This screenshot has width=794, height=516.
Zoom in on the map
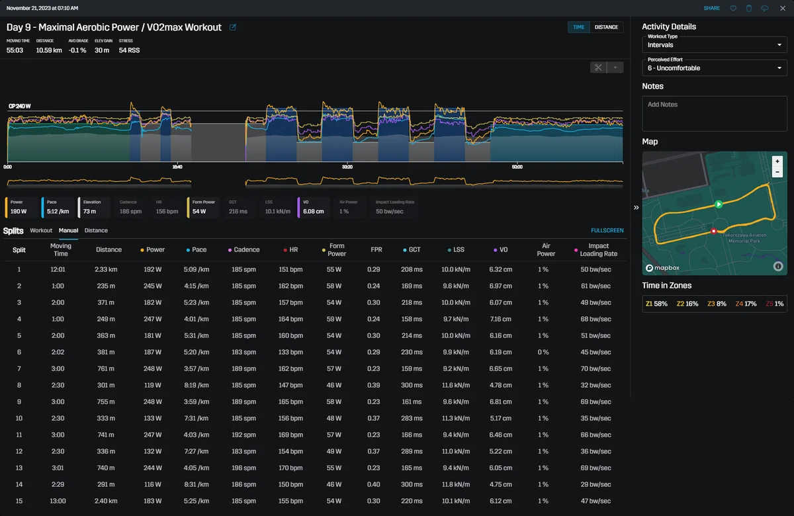pos(777,161)
